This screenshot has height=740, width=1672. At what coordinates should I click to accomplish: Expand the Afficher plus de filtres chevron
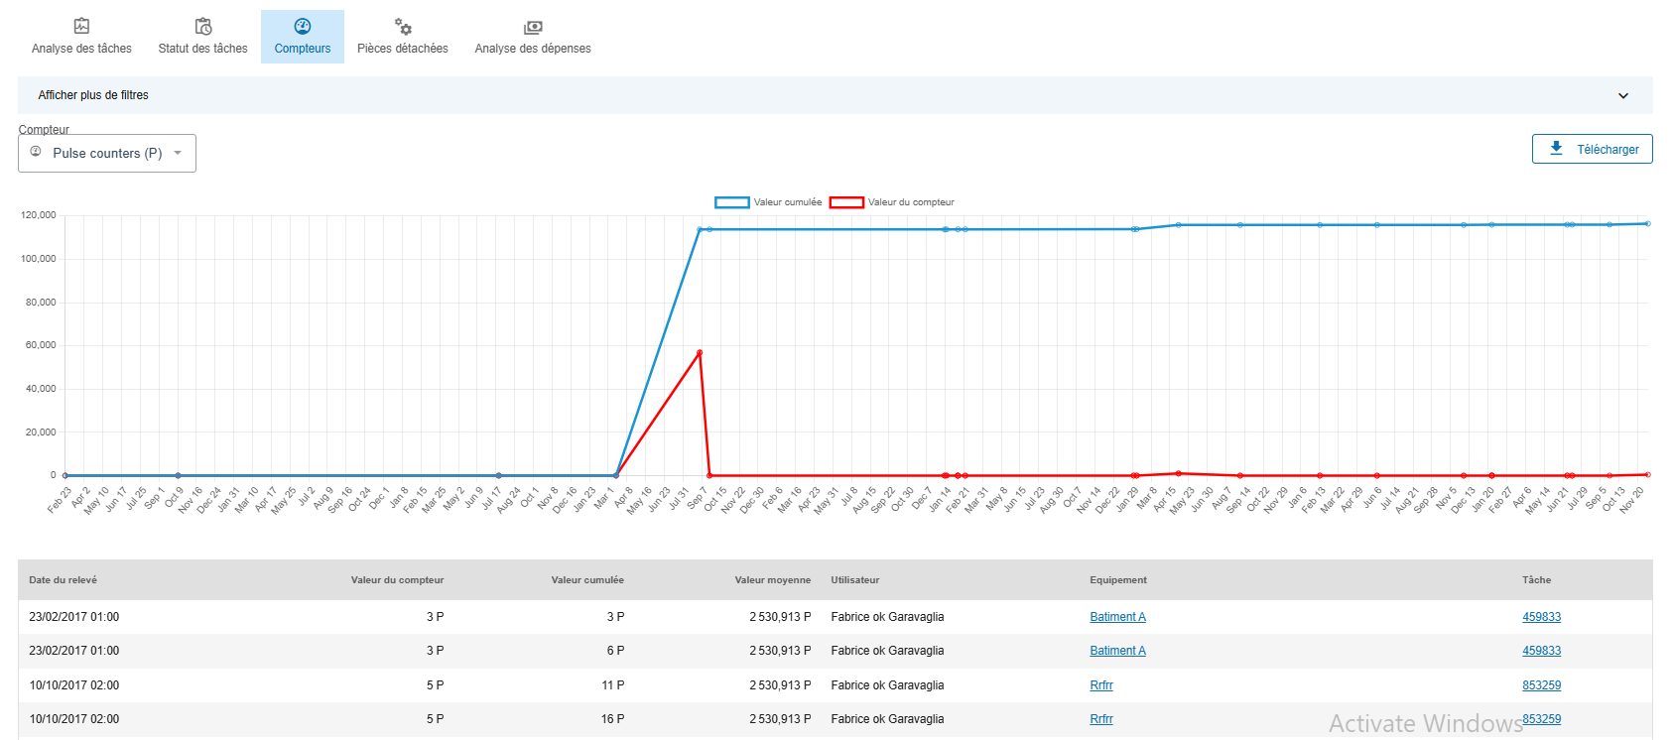pyautogui.click(x=1623, y=96)
